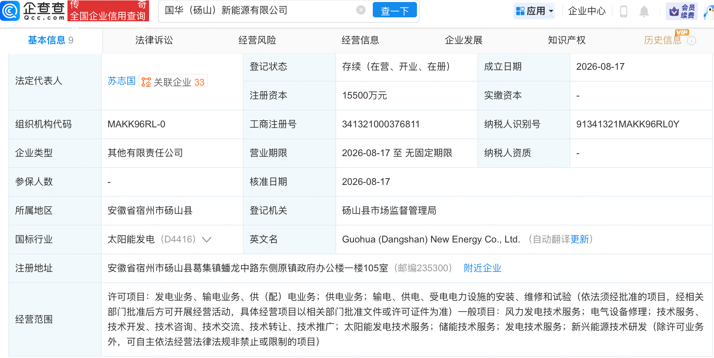Open the Qichacha logo home page
Viewport: 714px width, 358px height.
click(x=33, y=11)
